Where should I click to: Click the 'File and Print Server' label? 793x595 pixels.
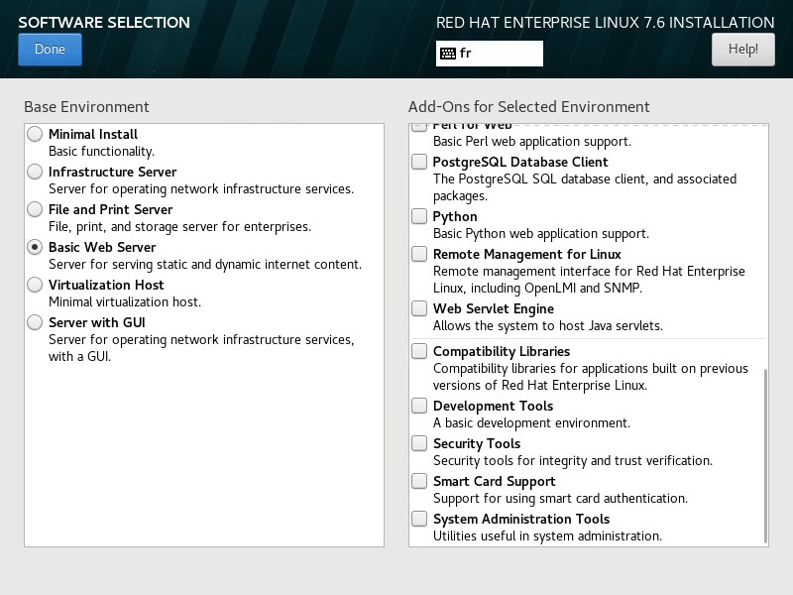(x=111, y=209)
